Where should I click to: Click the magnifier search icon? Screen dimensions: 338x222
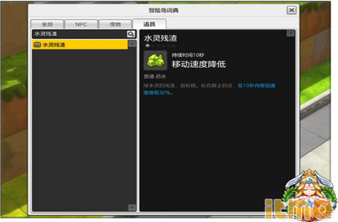point(131,34)
